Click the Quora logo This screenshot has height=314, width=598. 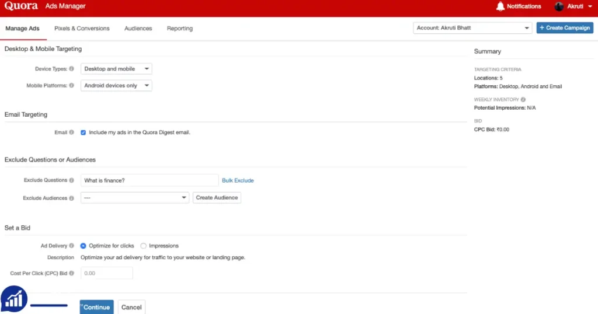click(x=21, y=6)
